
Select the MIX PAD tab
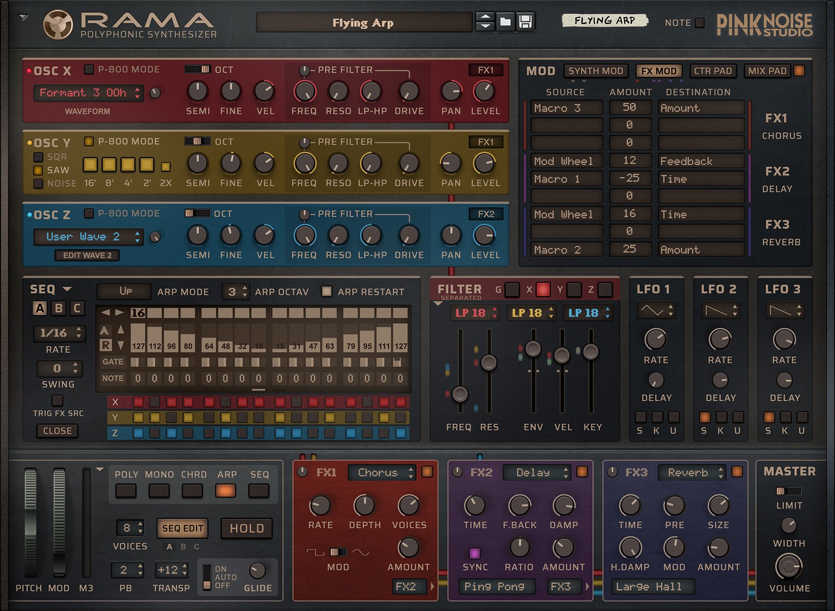coord(766,71)
